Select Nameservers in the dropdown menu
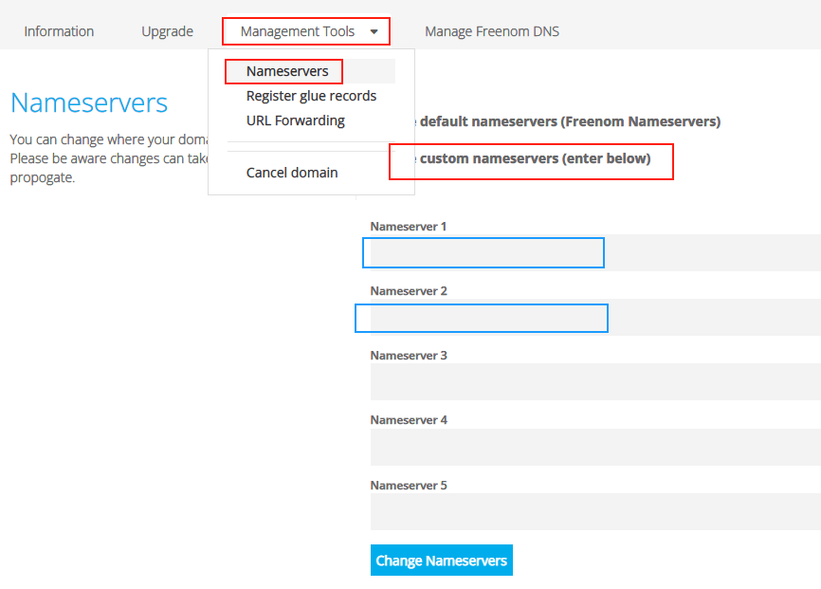Viewport: 821px width, 589px height. (x=287, y=71)
